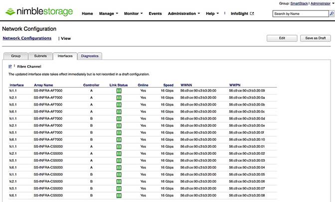Screen dimensions: 335x202
Task: Click link status icon for WWPN ending 20:0d
Action: (x=119, y=118)
